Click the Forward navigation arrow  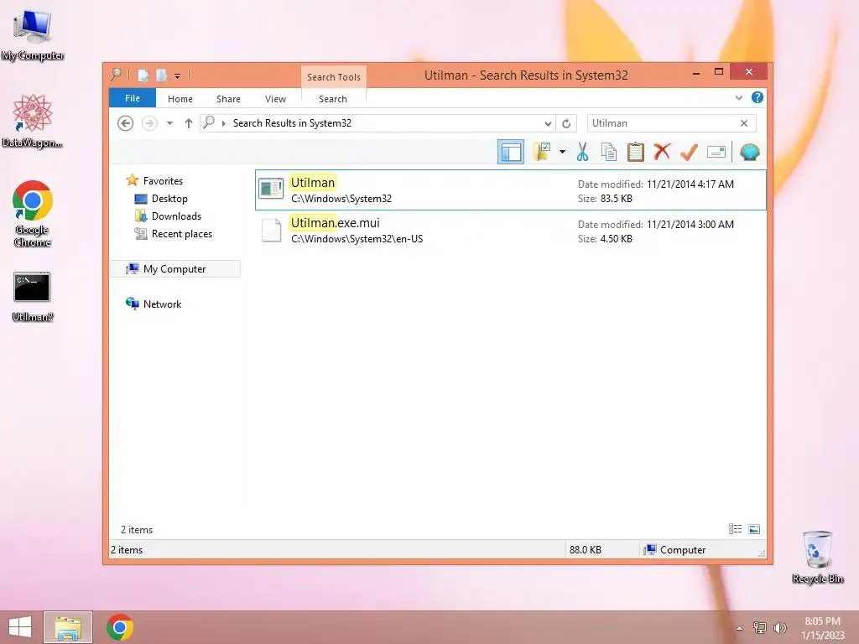149,123
